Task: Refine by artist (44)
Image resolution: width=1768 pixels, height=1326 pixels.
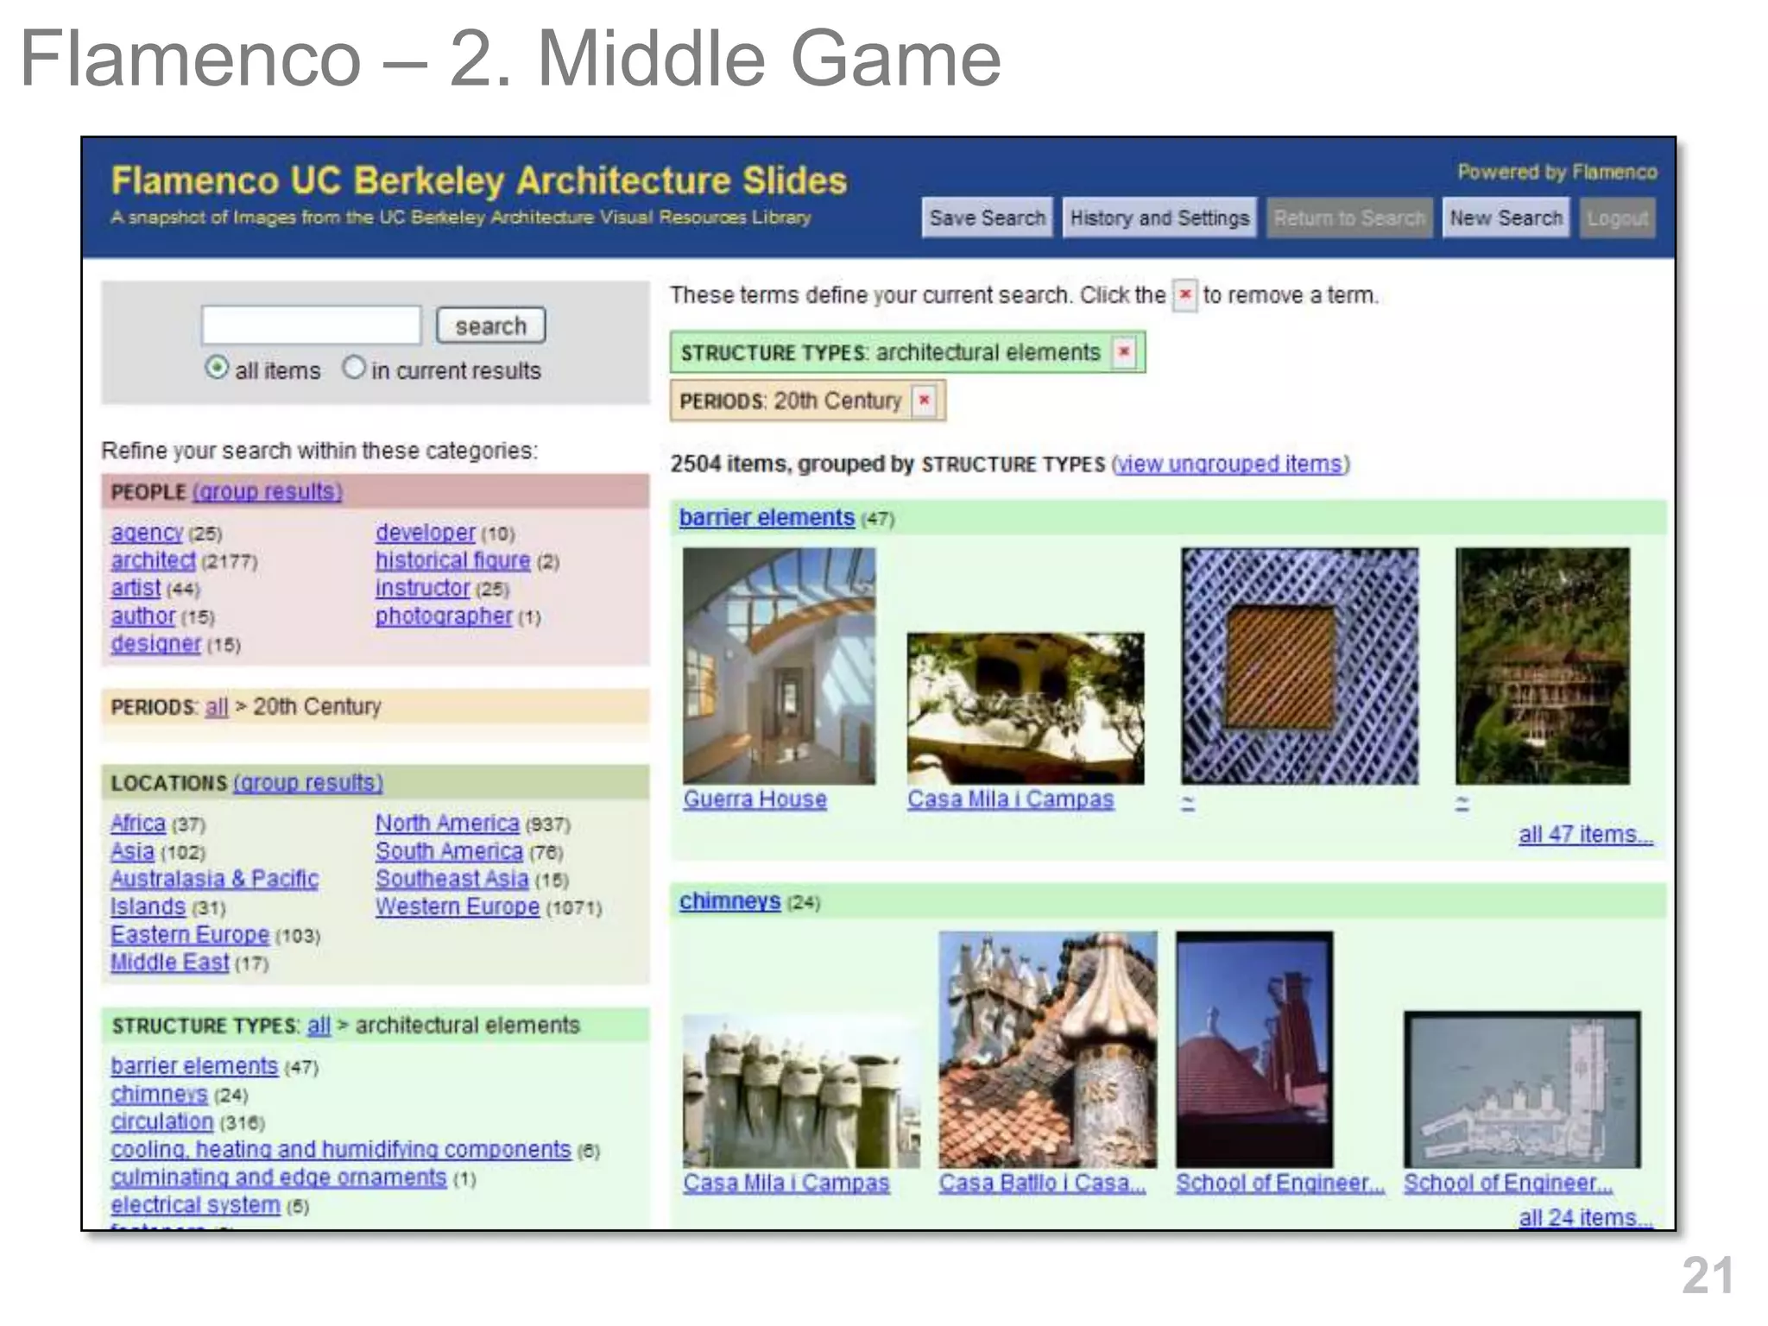Action: click(x=136, y=588)
